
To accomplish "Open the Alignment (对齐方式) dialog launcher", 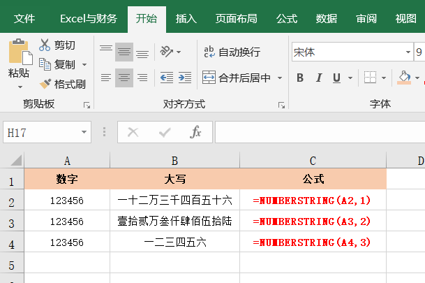I will 281,105.
